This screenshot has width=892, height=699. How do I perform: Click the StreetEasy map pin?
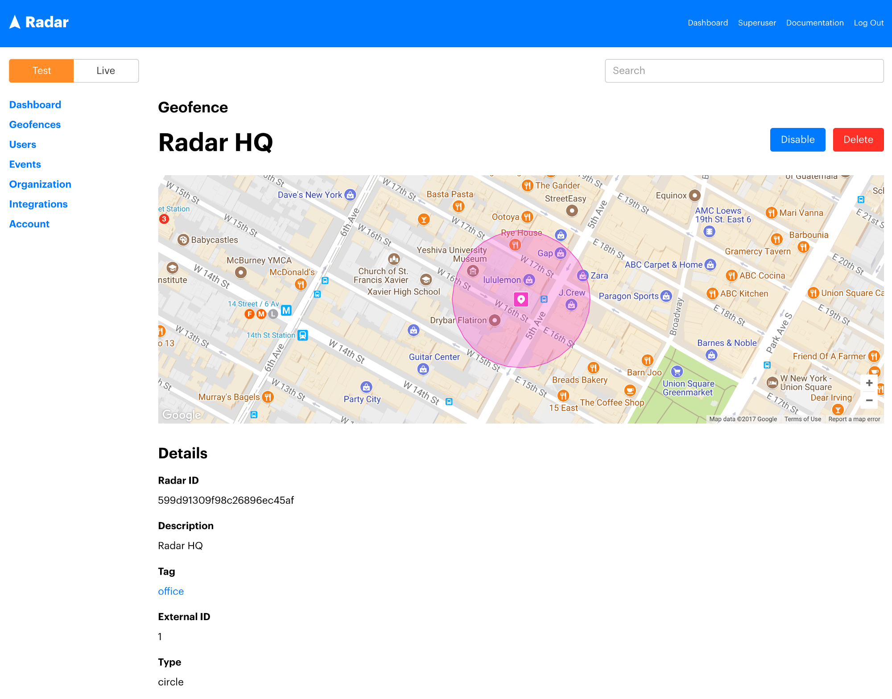click(572, 210)
